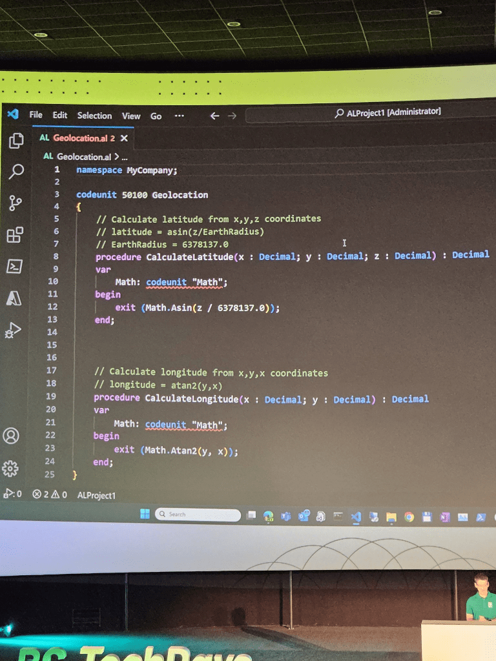Viewport: 496px width, 661px height.
Task: Open the Search view in activity bar
Action: [16, 171]
